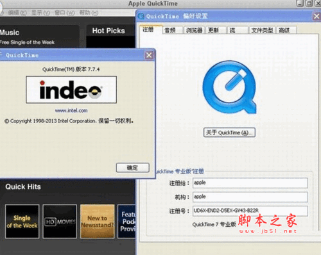321x255 pixels.
Task: Open the 高级 tab
Action: [286, 30]
